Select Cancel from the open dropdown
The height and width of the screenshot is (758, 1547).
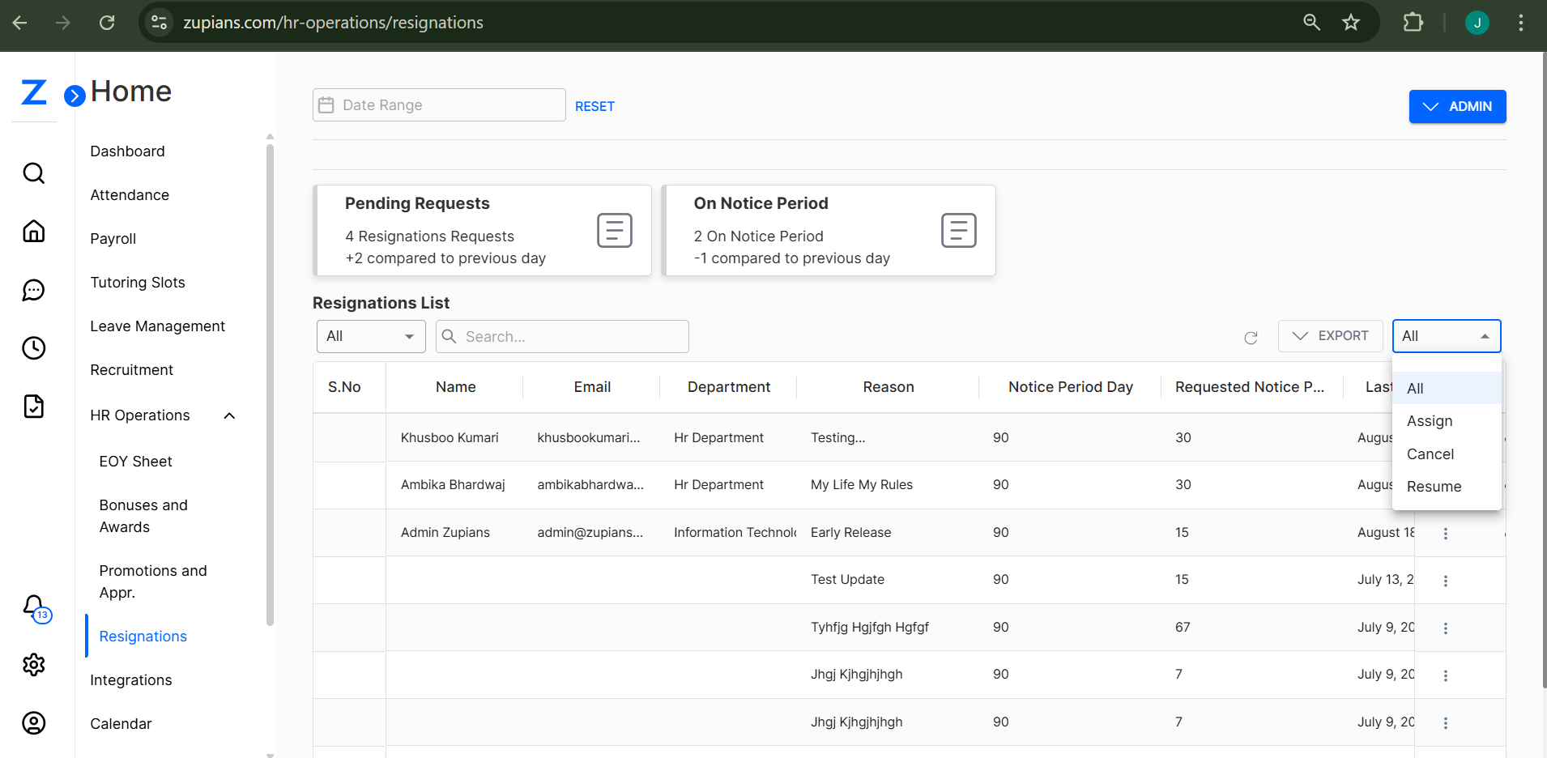point(1430,454)
